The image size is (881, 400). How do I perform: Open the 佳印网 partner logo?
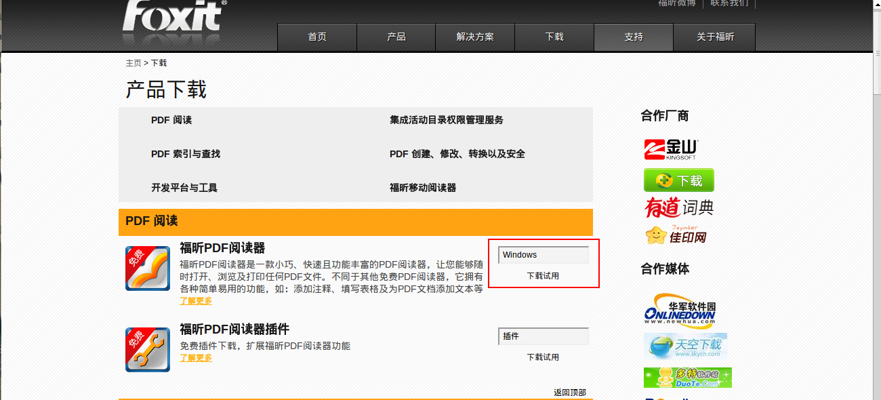(676, 235)
